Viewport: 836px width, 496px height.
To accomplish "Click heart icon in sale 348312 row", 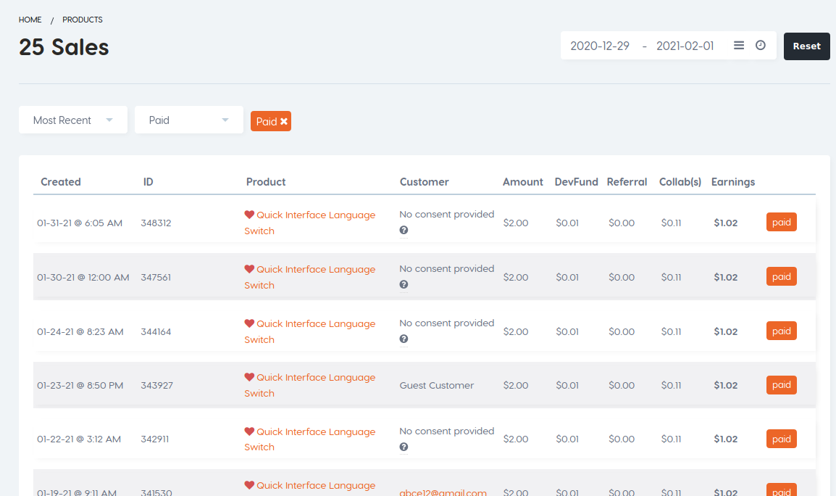I will (x=249, y=215).
